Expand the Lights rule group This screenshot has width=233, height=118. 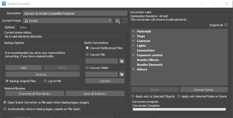click(133, 46)
